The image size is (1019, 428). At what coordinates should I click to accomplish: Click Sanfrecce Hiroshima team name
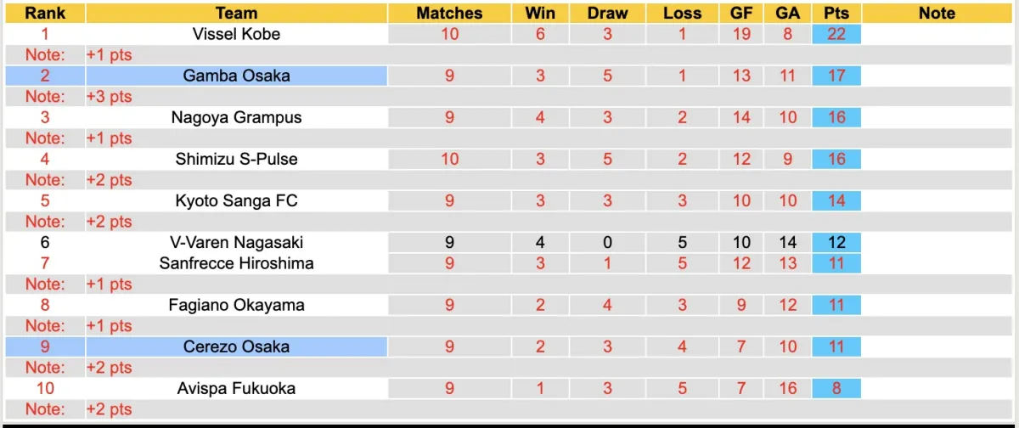(236, 263)
